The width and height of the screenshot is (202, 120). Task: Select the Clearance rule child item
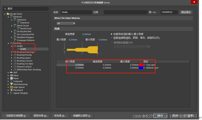point(25,23)
